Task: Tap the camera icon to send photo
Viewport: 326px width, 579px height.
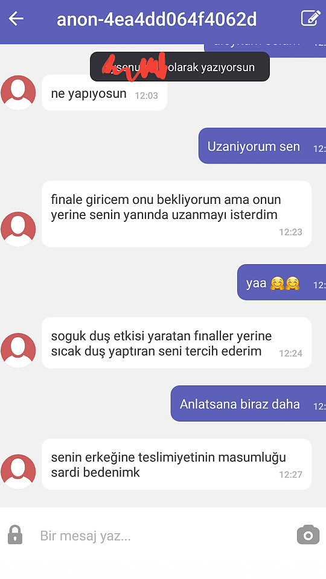Action: pos(308,534)
